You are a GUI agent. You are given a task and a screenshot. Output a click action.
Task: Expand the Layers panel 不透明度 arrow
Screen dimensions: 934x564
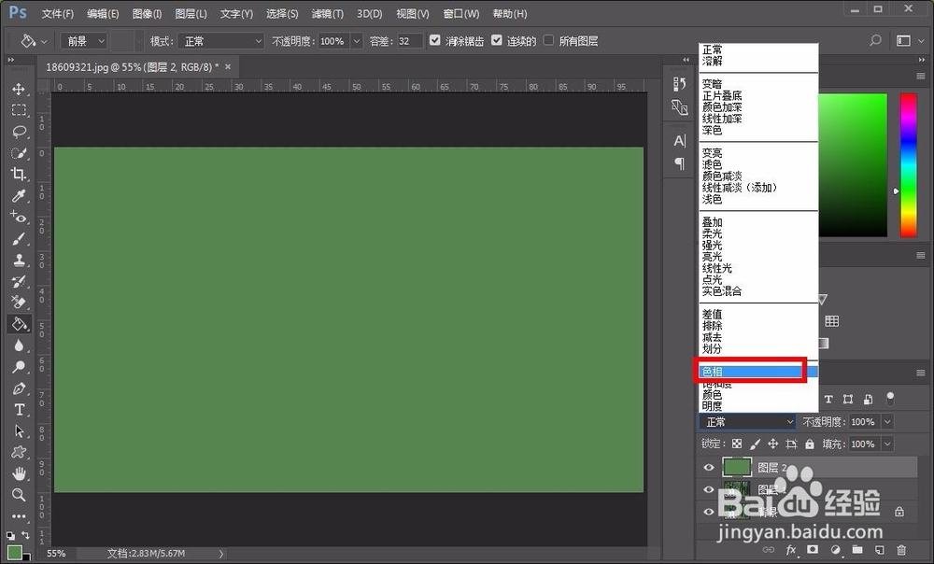pyautogui.click(x=887, y=422)
